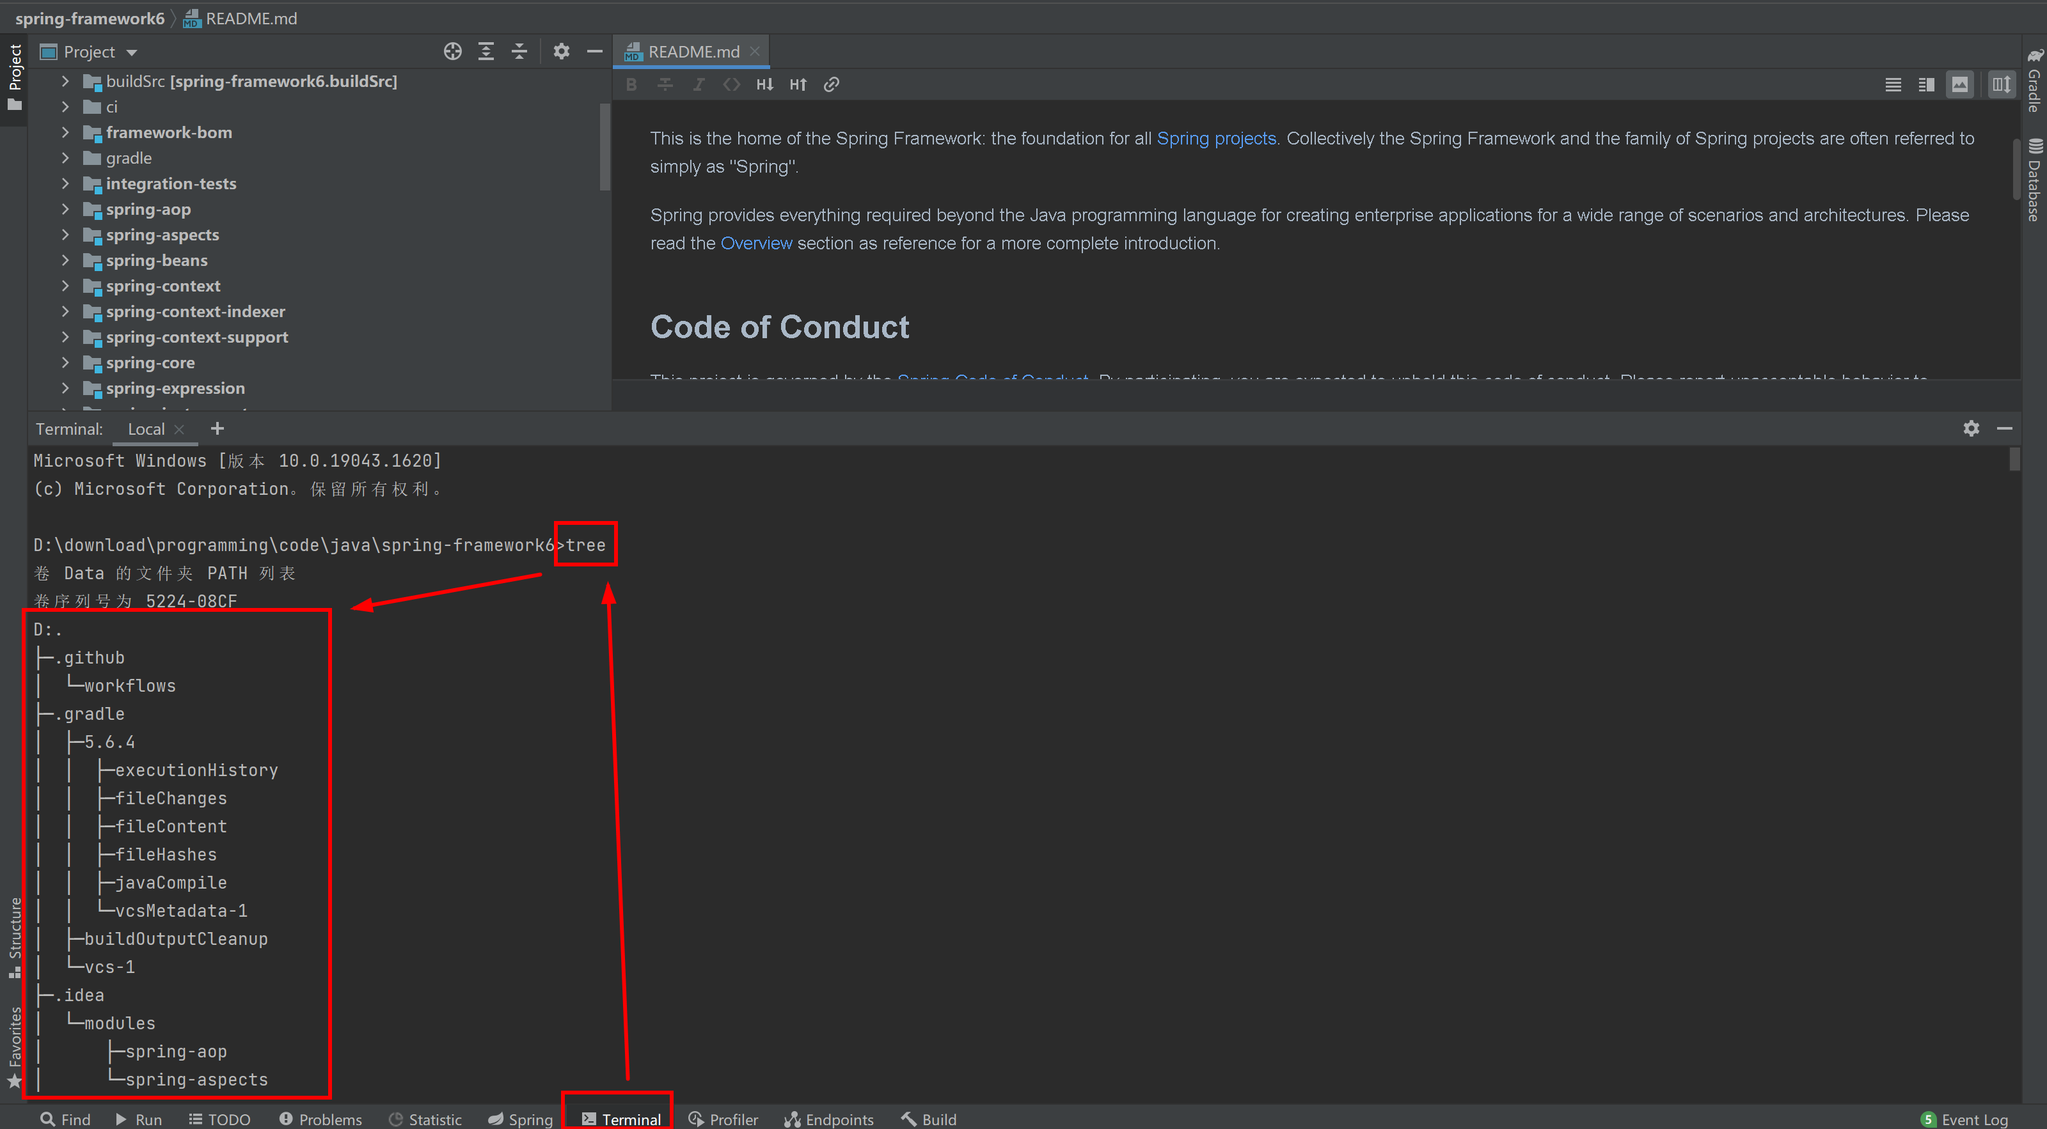This screenshot has width=2047, height=1129.
Task: Open terminal settings gear icon
Action: click(1971, 429)
